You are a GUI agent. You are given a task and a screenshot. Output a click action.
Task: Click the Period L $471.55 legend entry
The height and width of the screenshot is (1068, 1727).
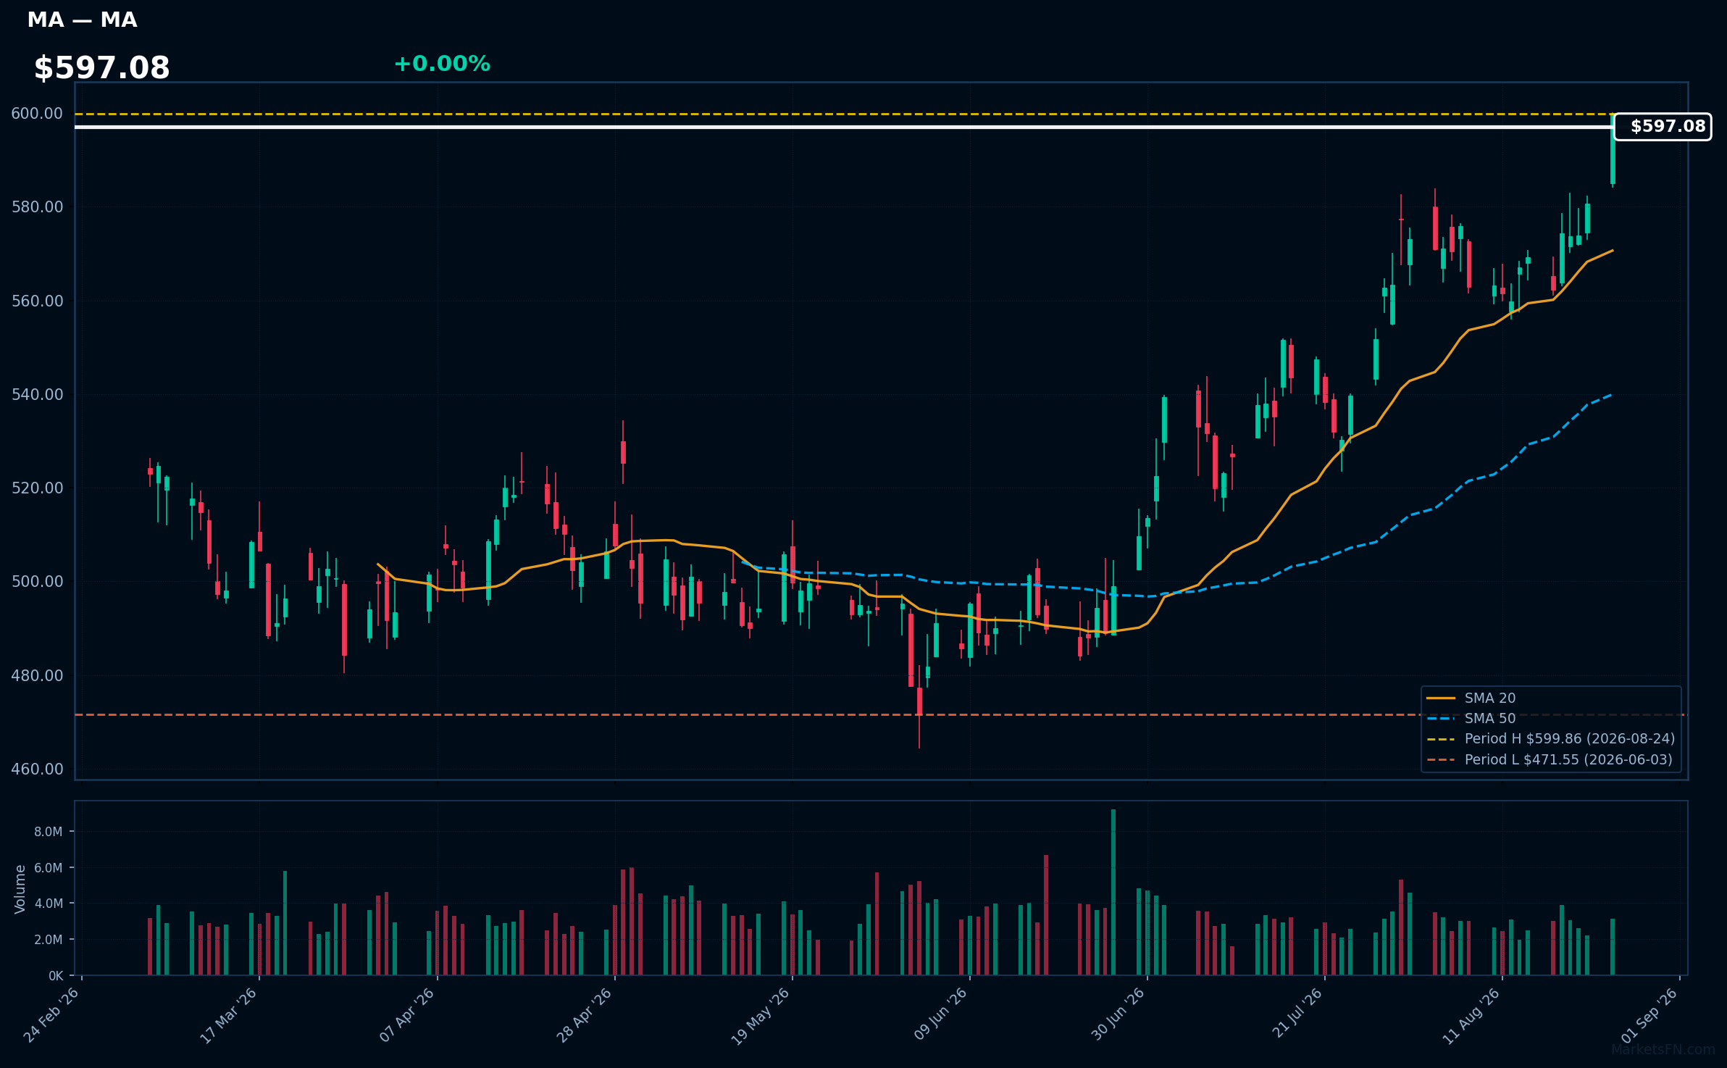[x=1550, y=759]
